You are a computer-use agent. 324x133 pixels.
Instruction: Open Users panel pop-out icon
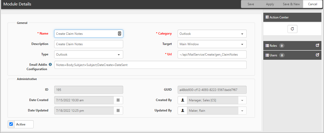pos(317,55)
